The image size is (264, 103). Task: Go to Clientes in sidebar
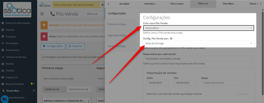click(x=10, y=30)
